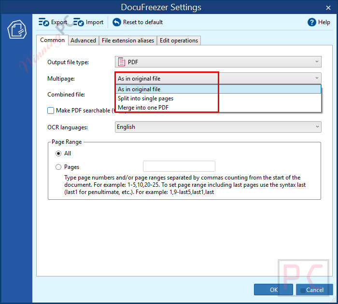
Task: Choose 'Merge into one PDF' option
Action: [x=218, y=108]
